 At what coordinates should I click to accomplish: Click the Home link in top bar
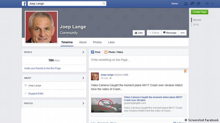tap(175, 4)
